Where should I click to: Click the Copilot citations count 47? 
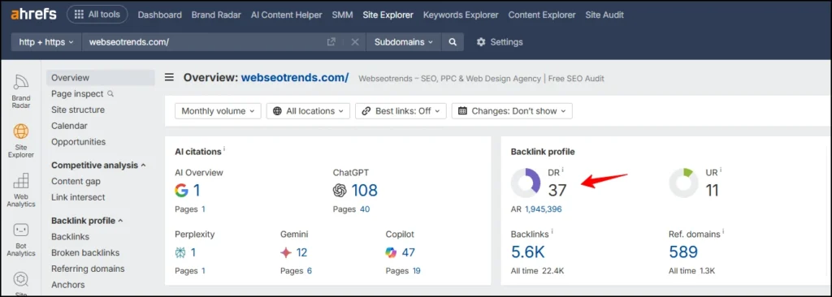pos(408,252)
